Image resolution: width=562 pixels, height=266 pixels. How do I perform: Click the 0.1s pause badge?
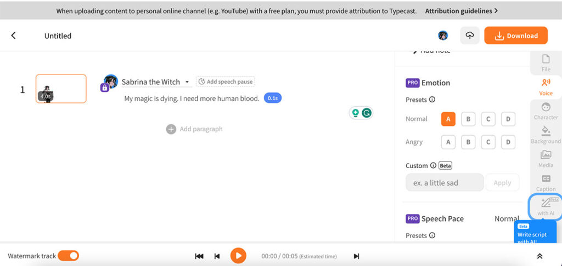coord(273,99)
